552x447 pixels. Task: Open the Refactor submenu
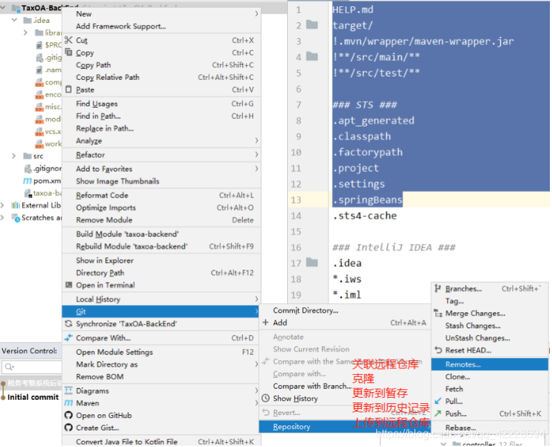[x=161, y=155]
